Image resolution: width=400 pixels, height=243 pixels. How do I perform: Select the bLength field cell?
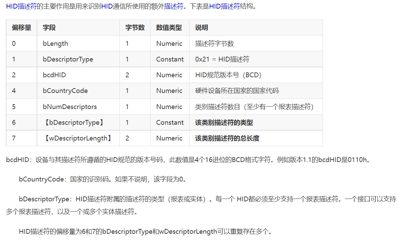(x=55, y=43)
